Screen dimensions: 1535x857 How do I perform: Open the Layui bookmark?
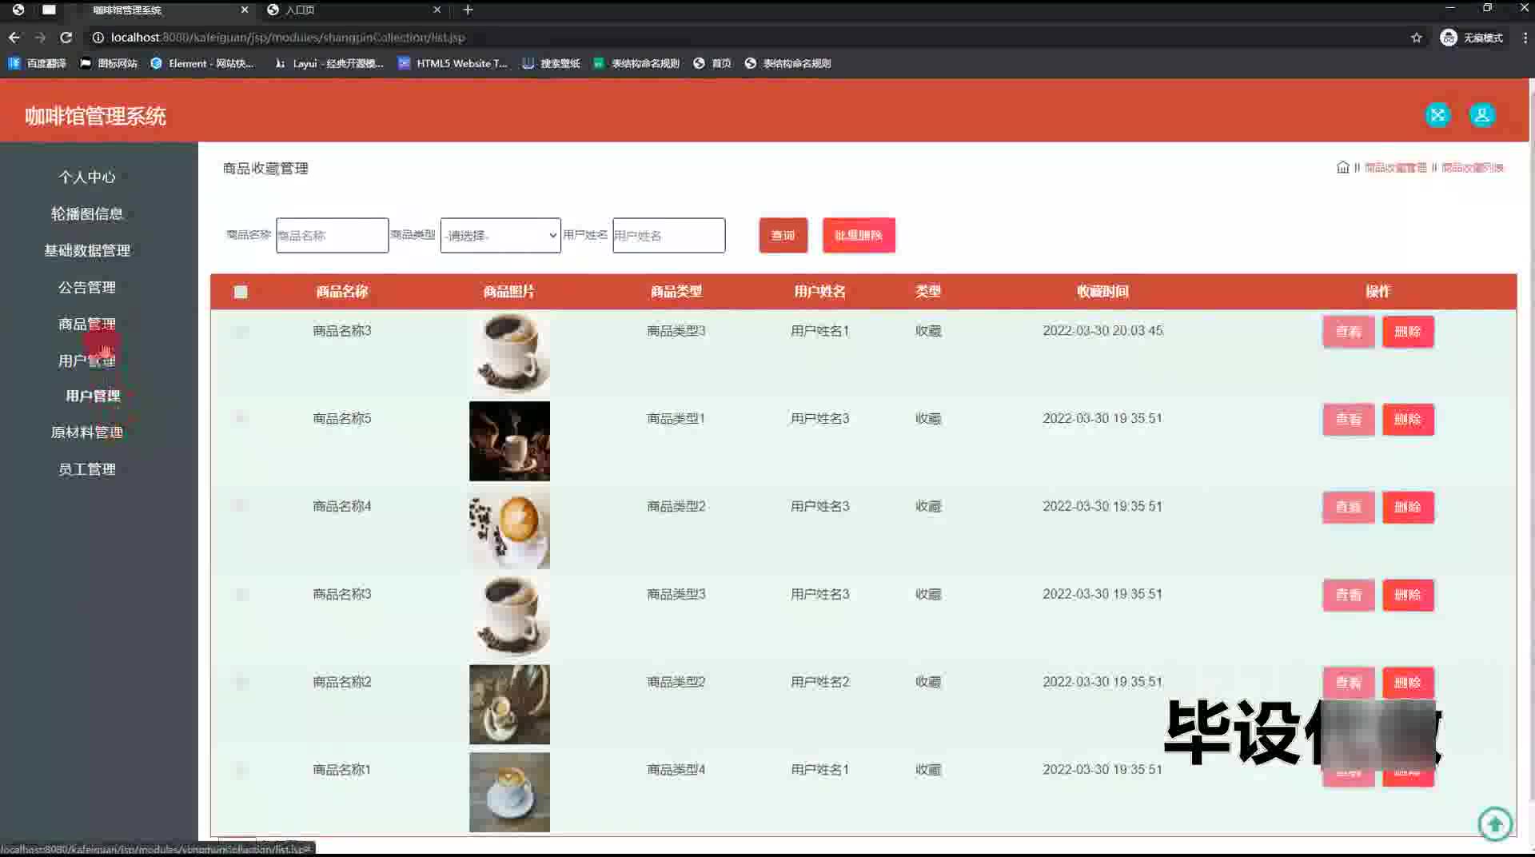click(x=329, y=63)
